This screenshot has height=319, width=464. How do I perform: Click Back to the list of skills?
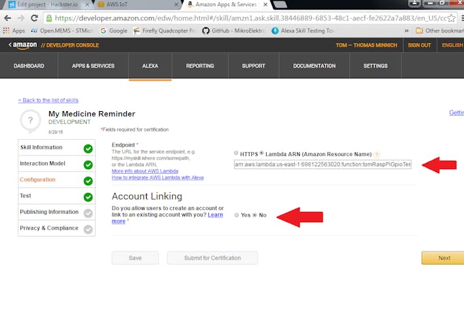[x=48, y=100]
